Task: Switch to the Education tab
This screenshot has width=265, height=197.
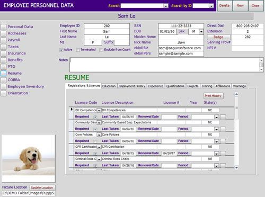Action: click(109, 86)
